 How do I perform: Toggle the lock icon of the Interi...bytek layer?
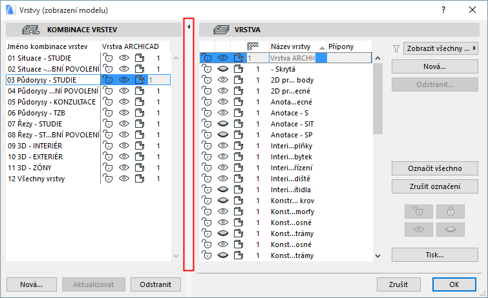point(207,157)
